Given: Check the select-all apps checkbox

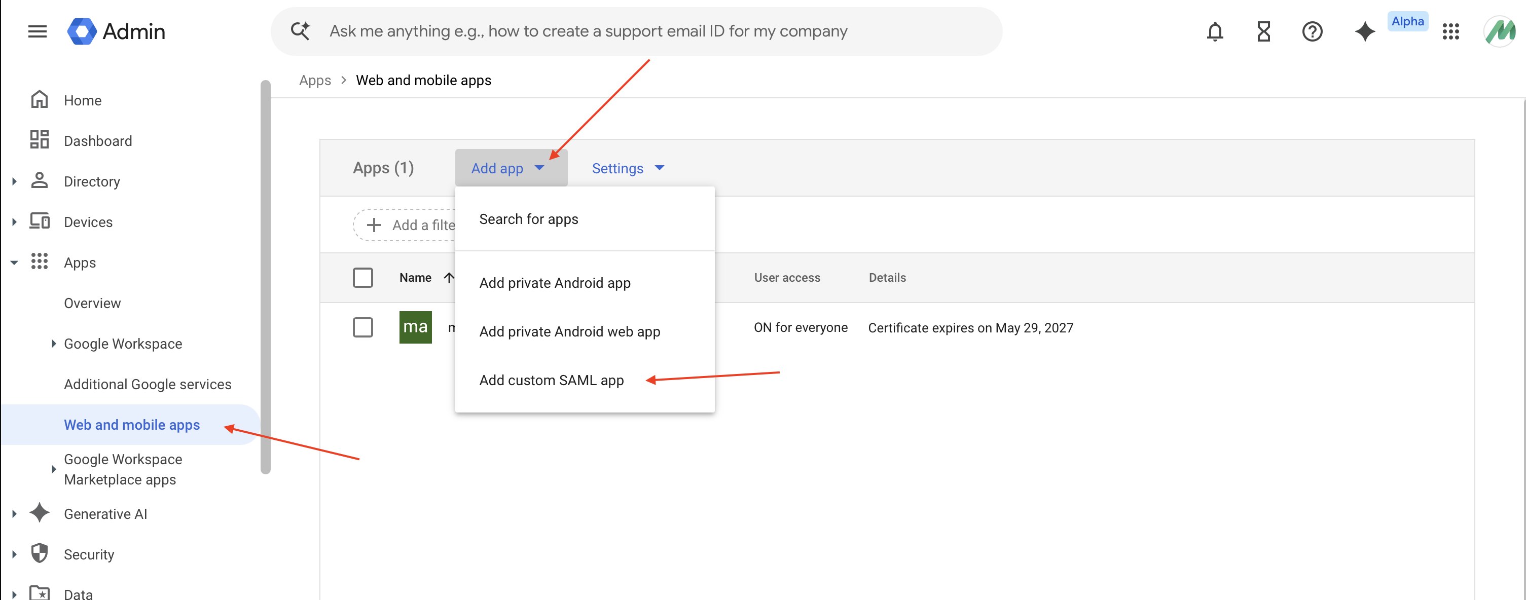Looking at the screenshot, I should coord(362,277).
